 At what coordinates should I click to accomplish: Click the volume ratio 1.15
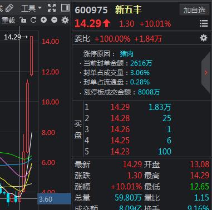tap(202, 198)
